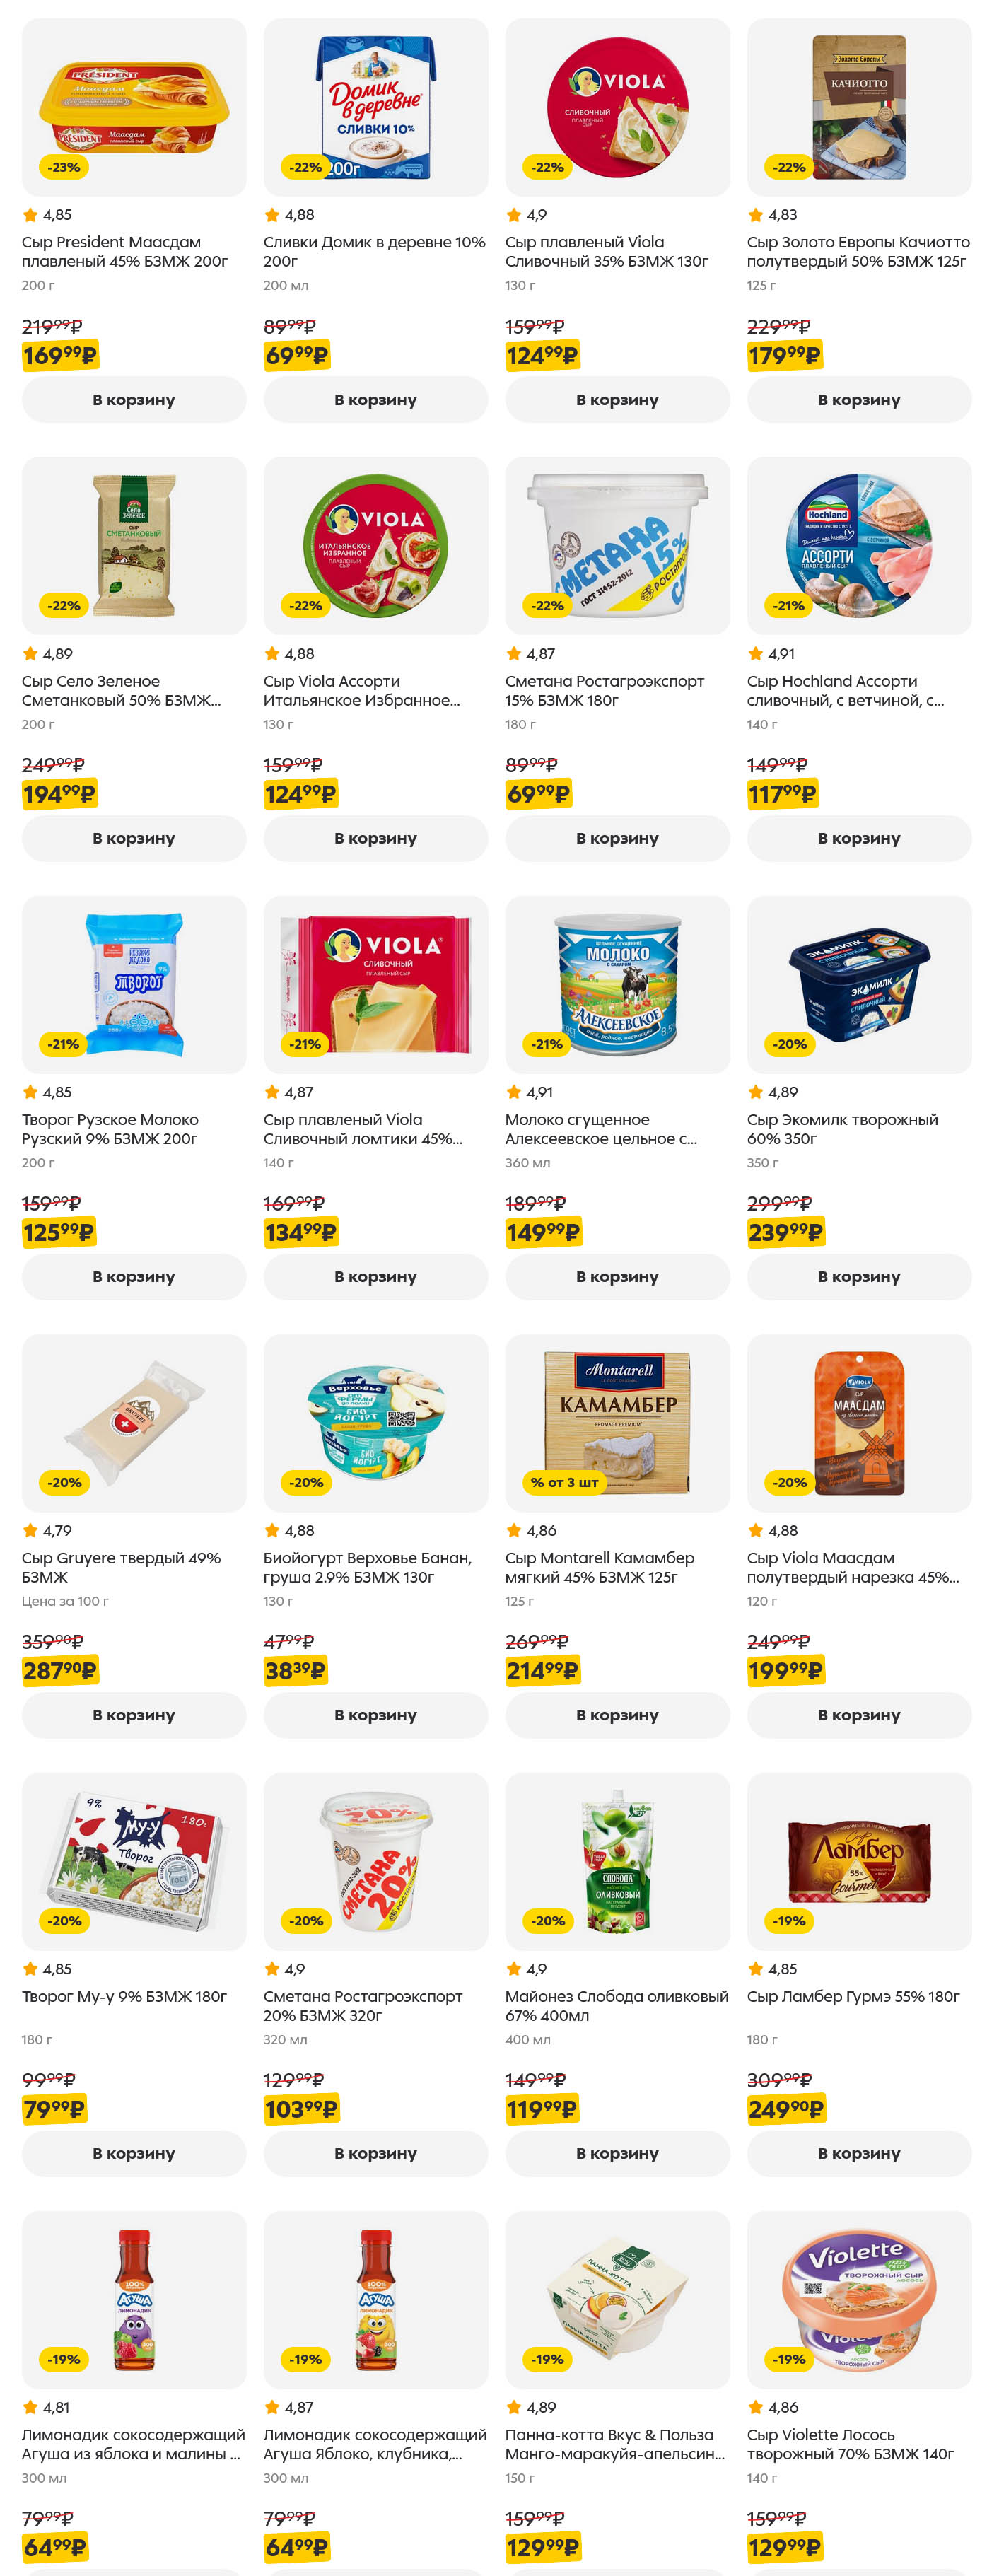Open Сыр Село Зеленое Сметанковый title link
This screenshot has height=2576, width=987.
pyautogui.click(x=120, y=690)
